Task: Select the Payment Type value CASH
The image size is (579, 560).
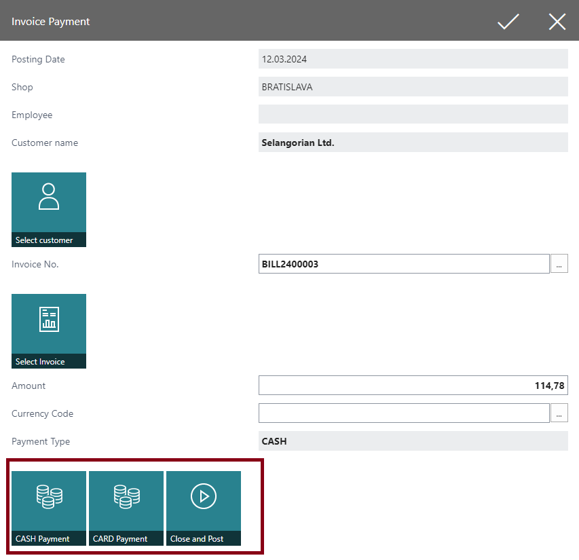Action: coord(413,441)
